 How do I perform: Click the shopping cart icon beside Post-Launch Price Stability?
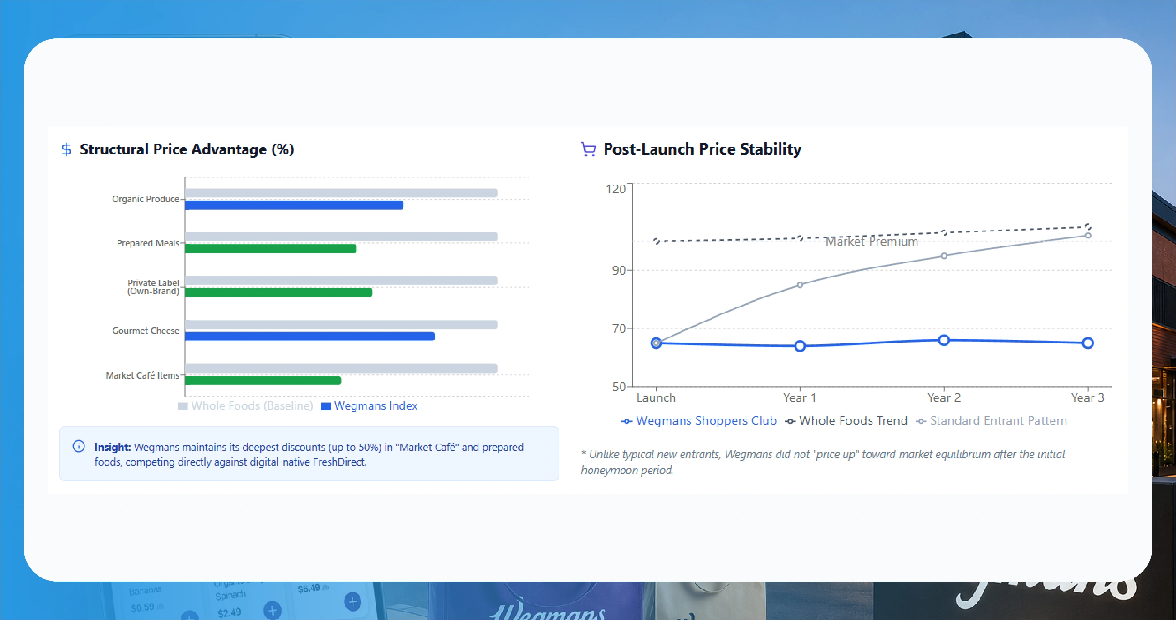[x=588, y=149]
